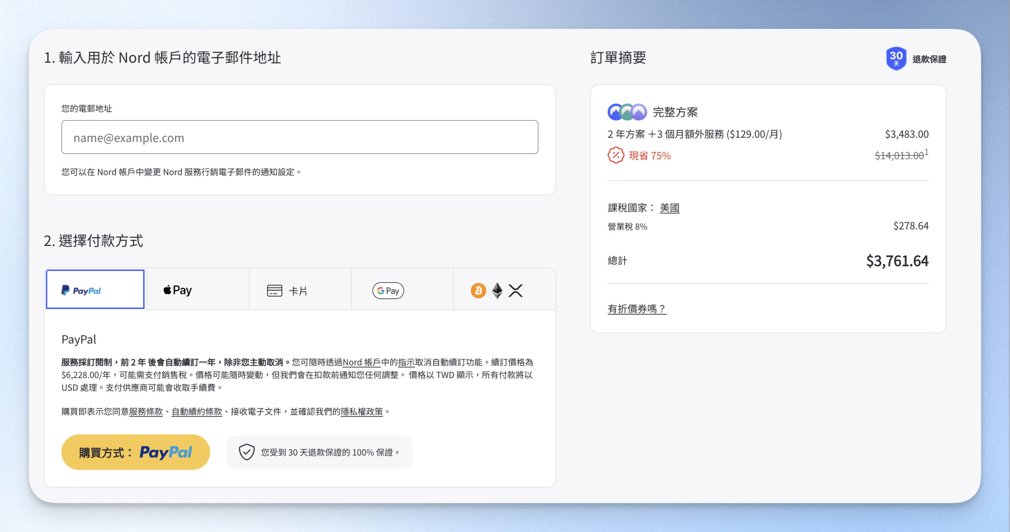Click the 總計 total label
Image resolution: width=1010 pixels, height=532 pixels.
click(x=617, y=261)
